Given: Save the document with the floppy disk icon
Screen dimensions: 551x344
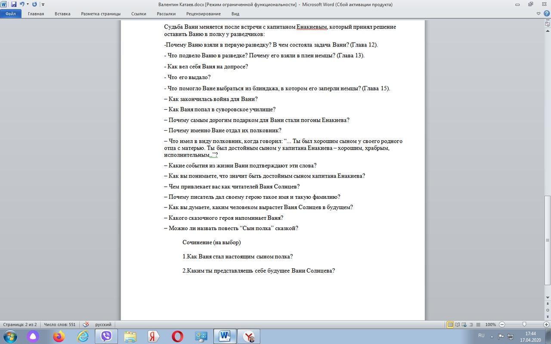Looking at the screenshot, I should [x=14, y=4].
